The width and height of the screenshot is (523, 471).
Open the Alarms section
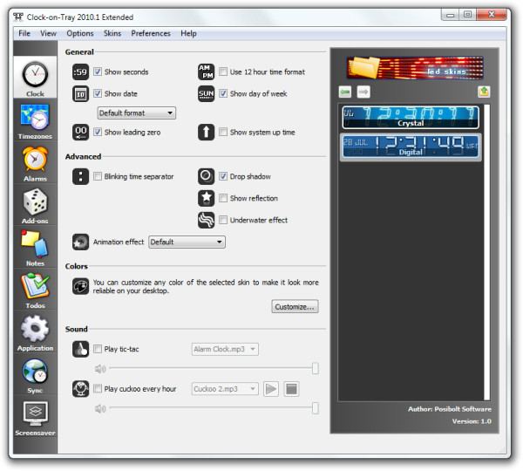tap(35, 163)
